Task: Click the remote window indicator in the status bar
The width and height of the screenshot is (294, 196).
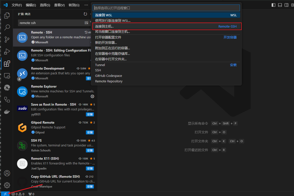Action: tap(5, 194)
